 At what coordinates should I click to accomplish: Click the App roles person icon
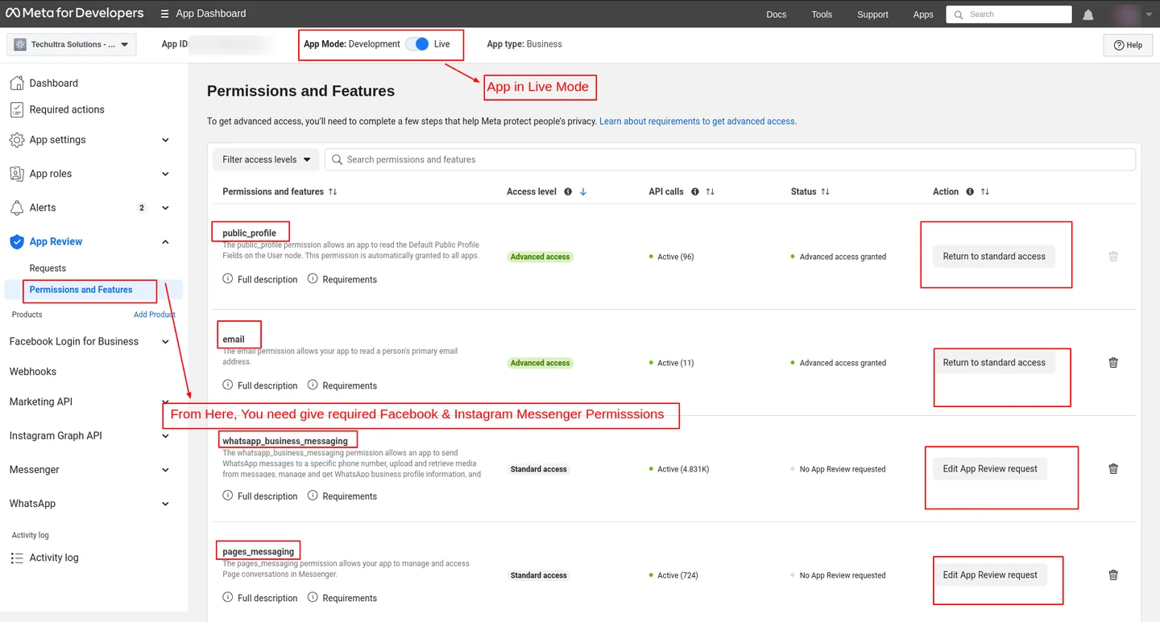tap(16, 174)
